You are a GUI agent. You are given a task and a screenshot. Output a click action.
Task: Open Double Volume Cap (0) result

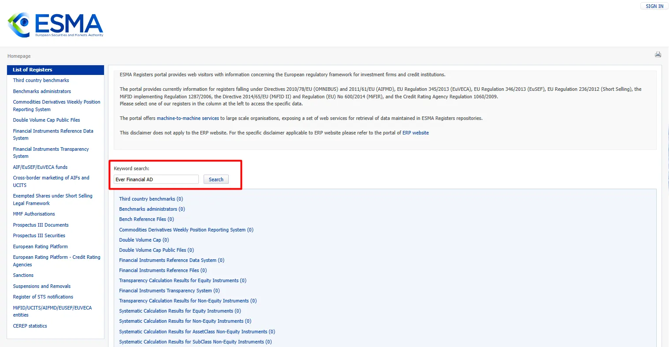[144, 240]
